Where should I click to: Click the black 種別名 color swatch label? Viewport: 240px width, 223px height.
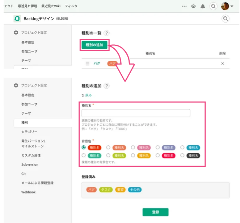click(x=193, y=156)
